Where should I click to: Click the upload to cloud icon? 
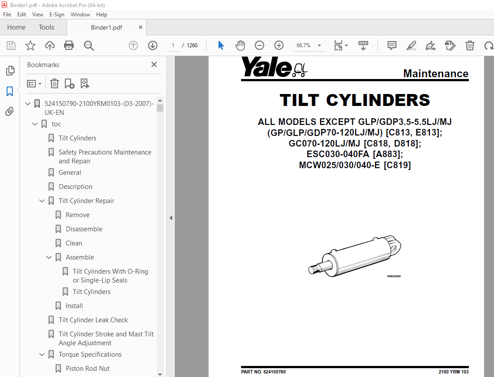click(50, 45)
